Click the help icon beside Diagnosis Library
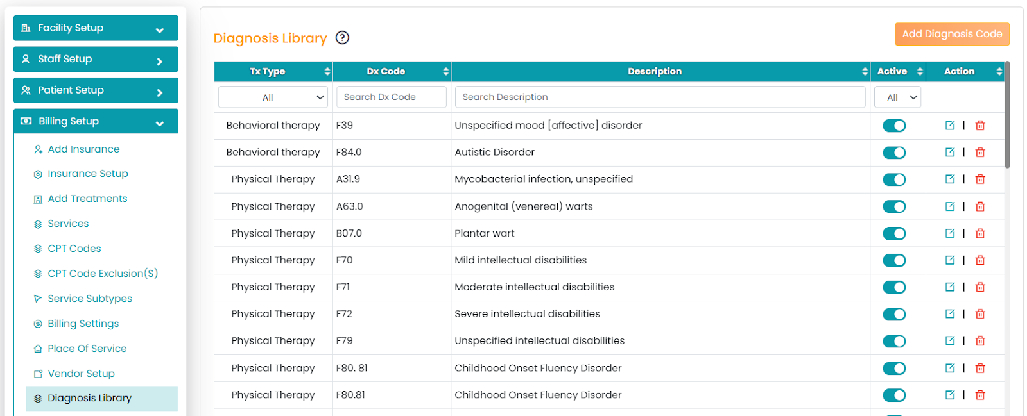The image size is (1027, 416). 343,38
